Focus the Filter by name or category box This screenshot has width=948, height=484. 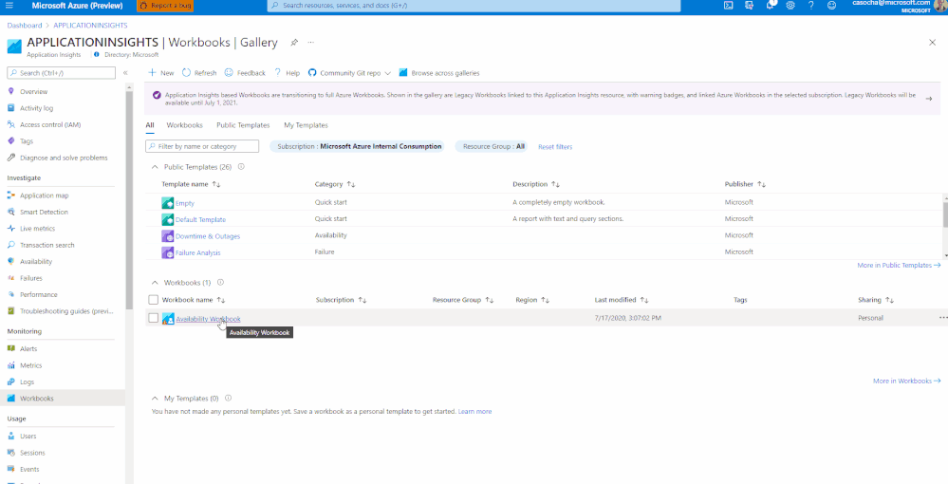[x=202, y=146]
